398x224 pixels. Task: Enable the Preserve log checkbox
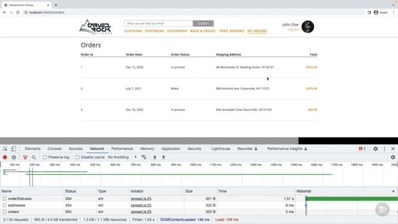(x=45, y=157)
